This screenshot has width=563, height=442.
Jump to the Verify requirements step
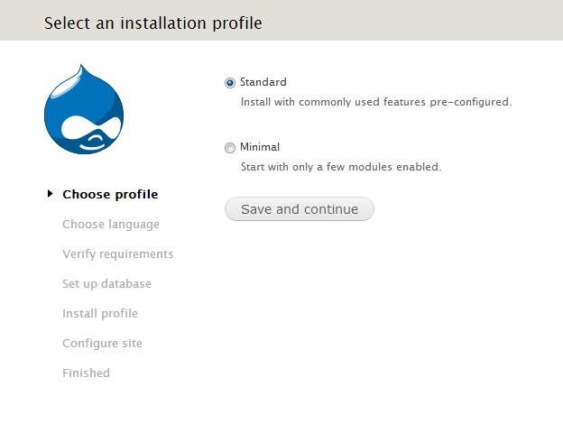117,253
